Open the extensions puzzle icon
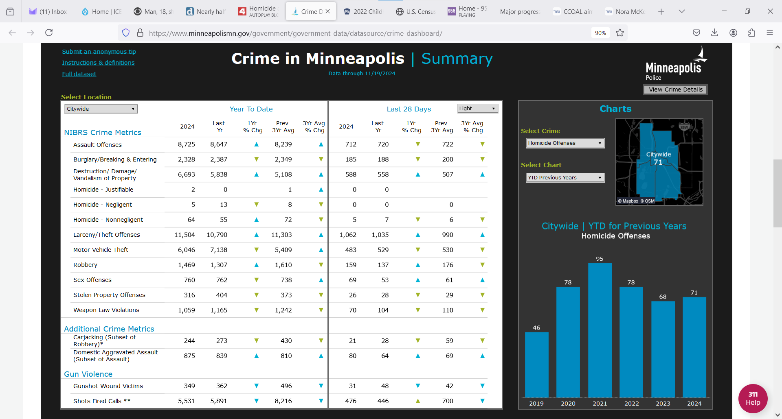The width and height of the screenshot is (782, 419). [751, 33]
